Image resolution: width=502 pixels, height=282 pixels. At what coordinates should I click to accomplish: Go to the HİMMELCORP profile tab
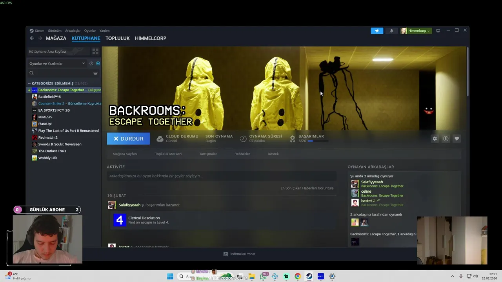(151, 38)
